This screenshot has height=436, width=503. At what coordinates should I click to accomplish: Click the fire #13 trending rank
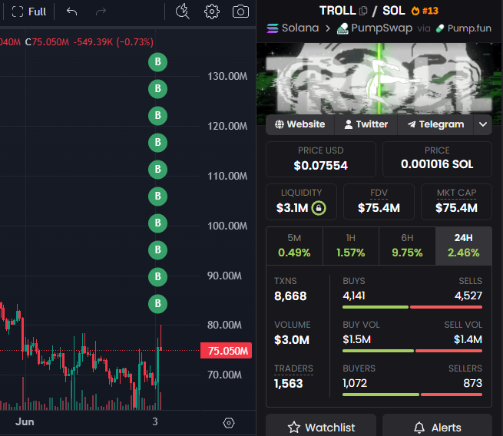425,11
